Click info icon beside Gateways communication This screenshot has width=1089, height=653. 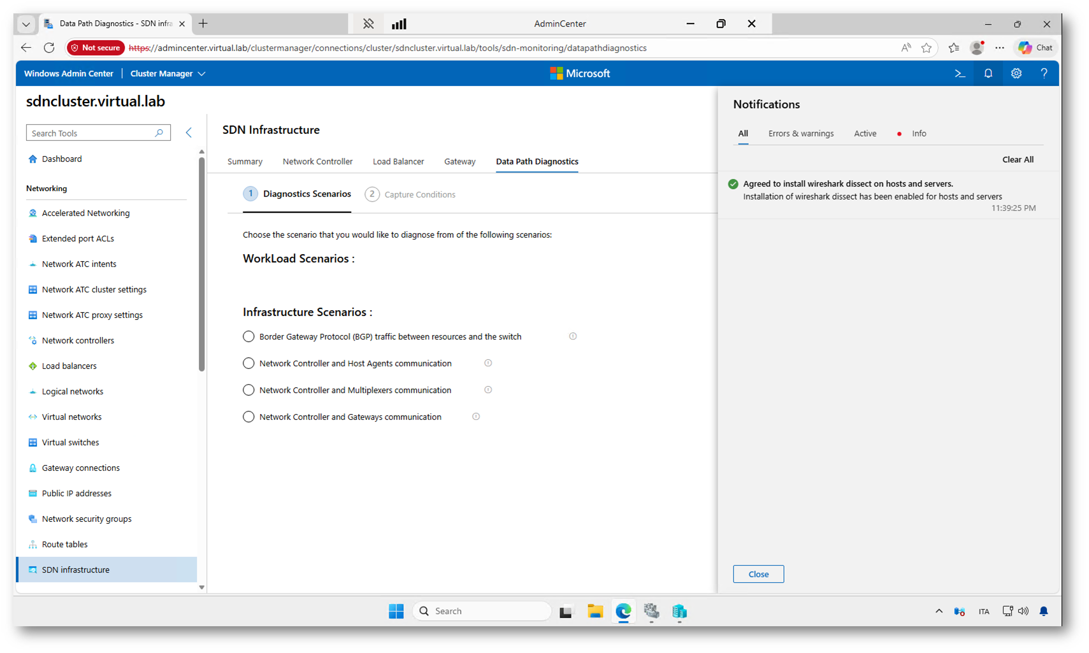476,417
